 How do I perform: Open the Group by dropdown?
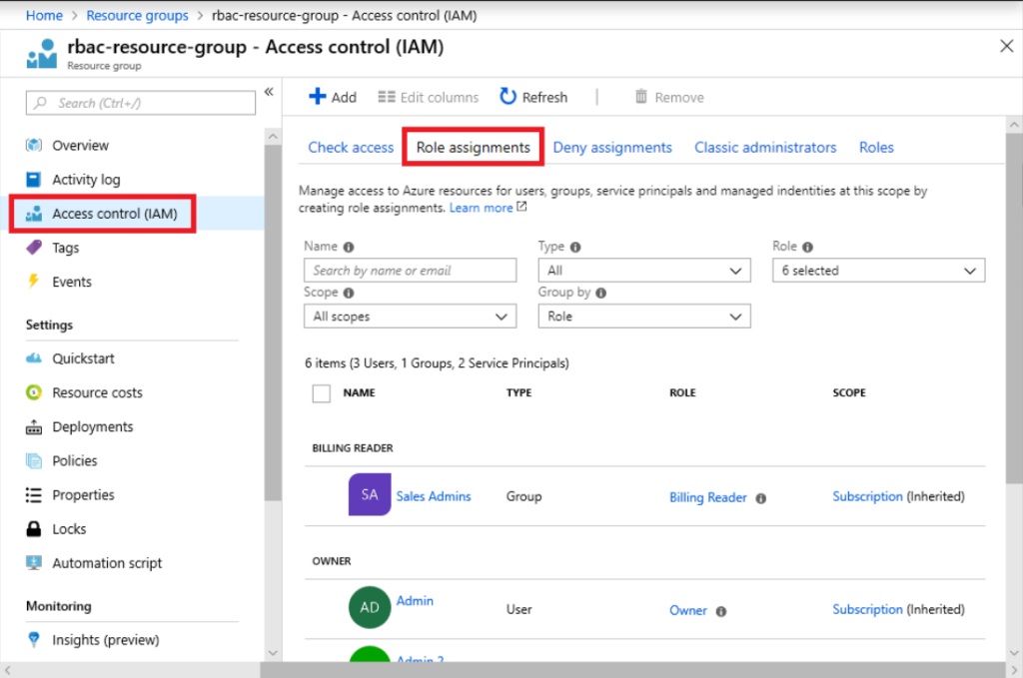click(x=643, y=316)
